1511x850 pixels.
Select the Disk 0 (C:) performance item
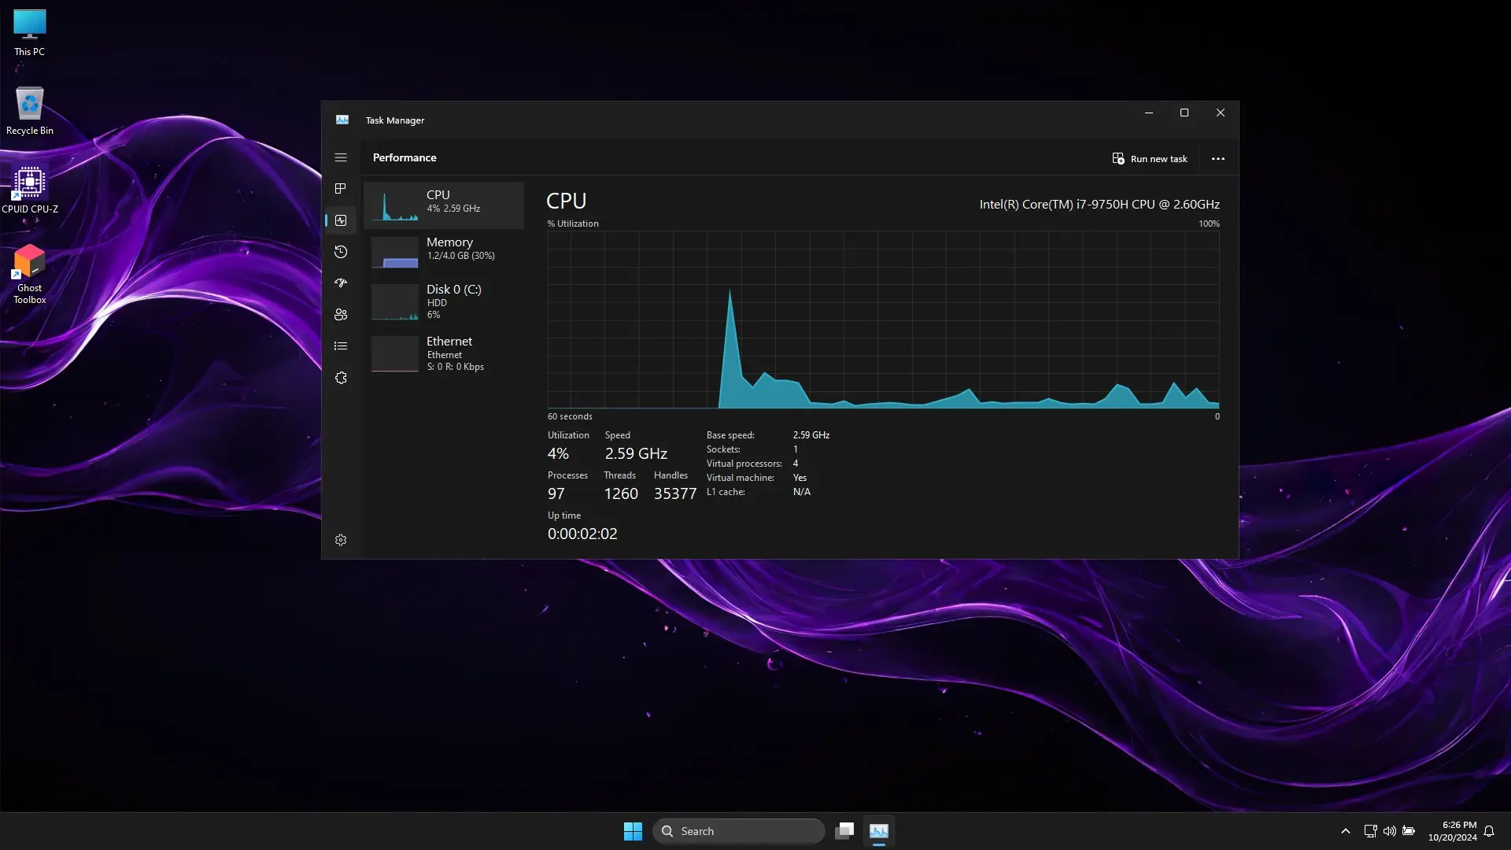[444, 301]
